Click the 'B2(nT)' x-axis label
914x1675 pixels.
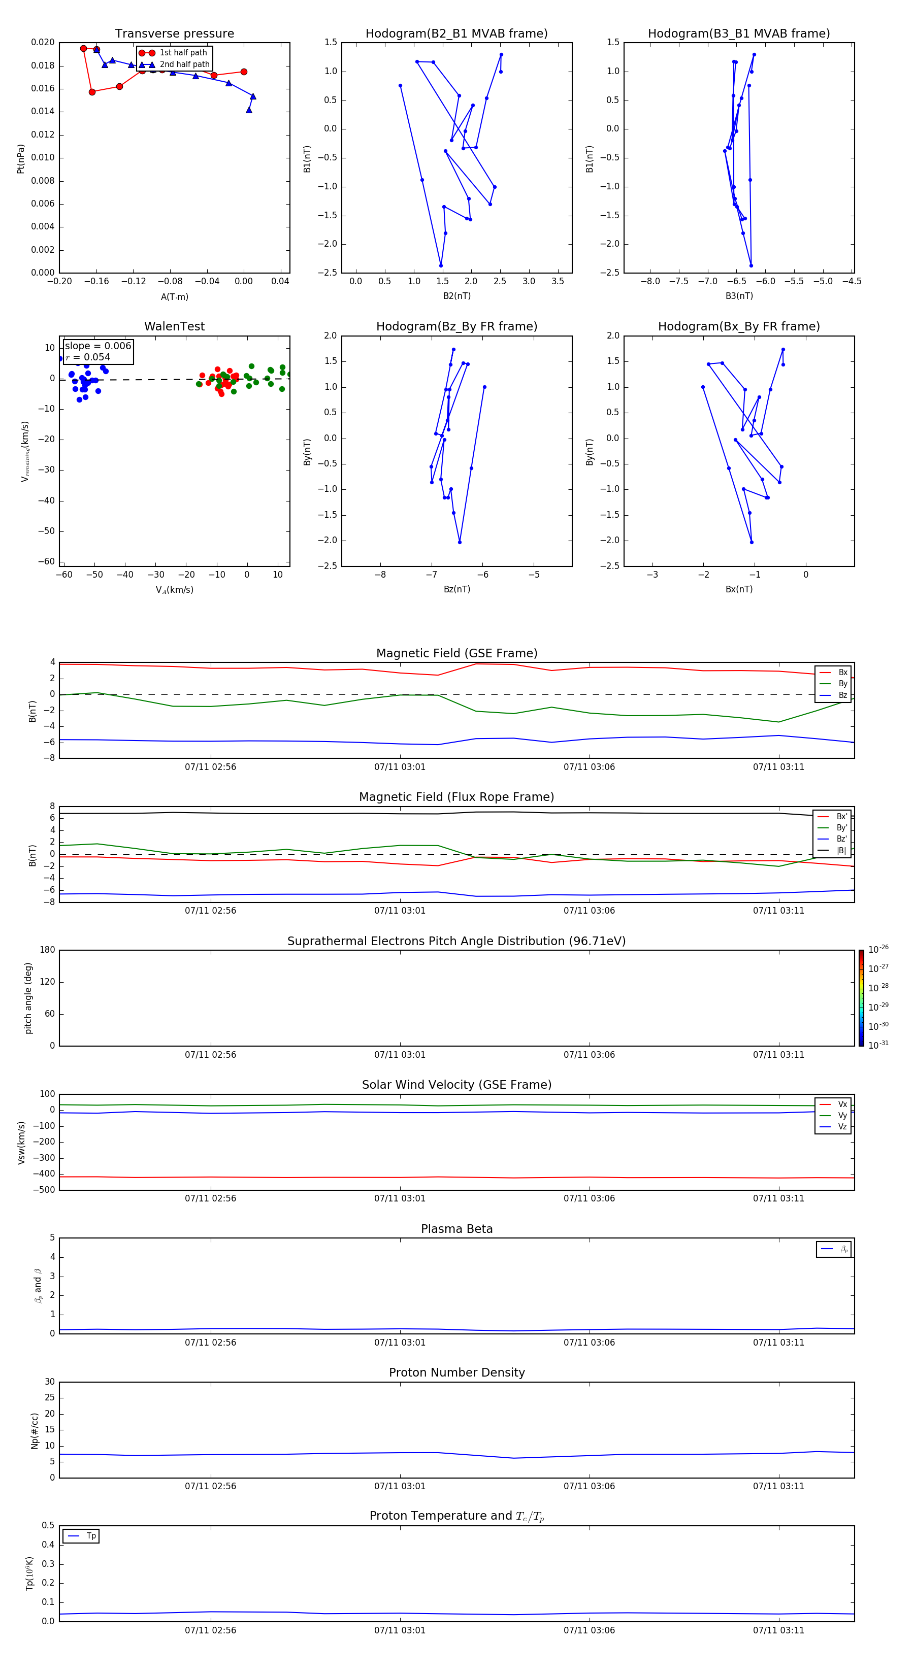click(x=456, y=296)
